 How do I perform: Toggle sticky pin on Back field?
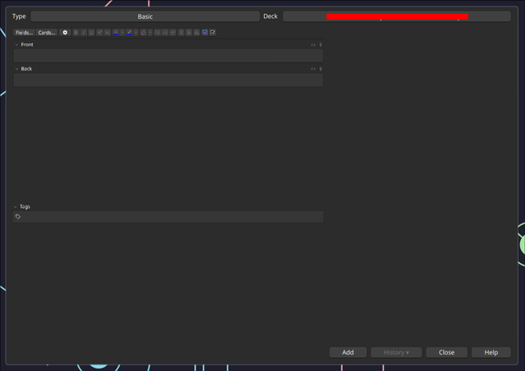coord(321,69)
